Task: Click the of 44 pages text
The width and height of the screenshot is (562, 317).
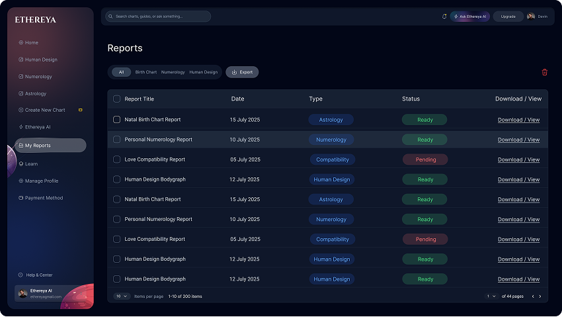Action: pos(512,296)
